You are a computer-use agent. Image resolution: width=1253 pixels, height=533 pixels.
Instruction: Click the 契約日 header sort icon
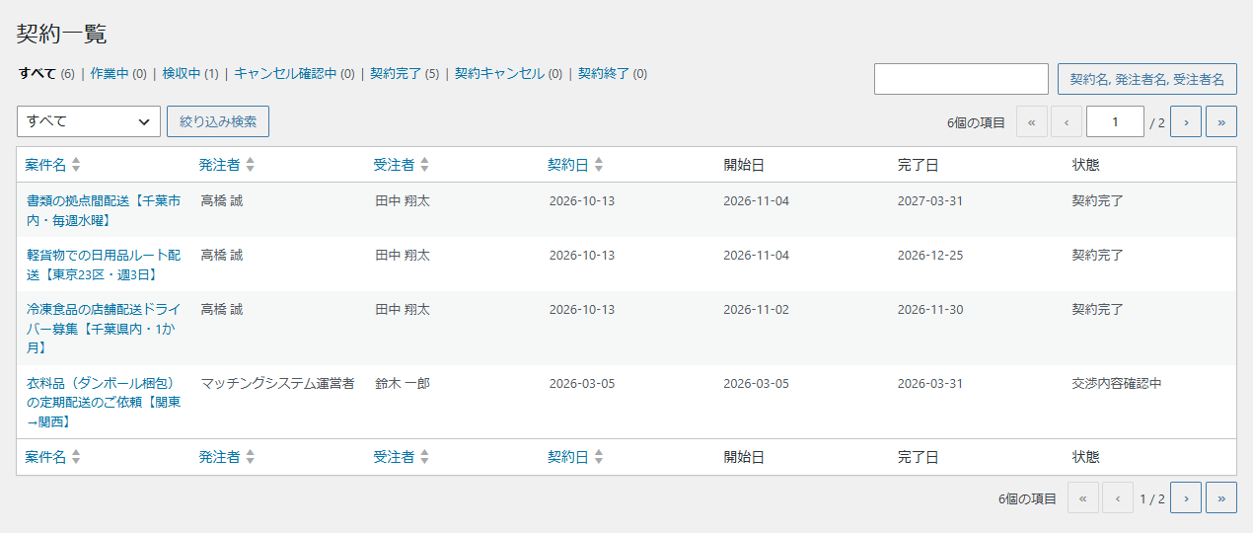click(x=599, y=164)
